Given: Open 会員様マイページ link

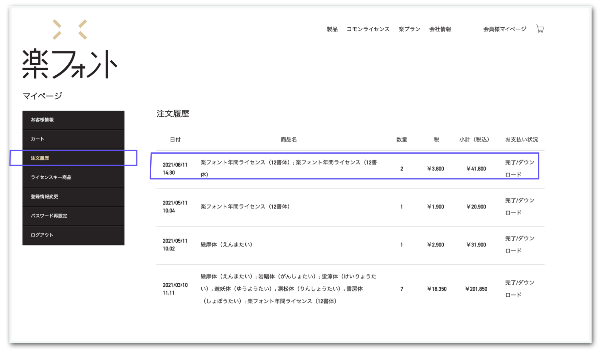Looking at the screenshot, I should pyautogui.click(x=504, y=29).
